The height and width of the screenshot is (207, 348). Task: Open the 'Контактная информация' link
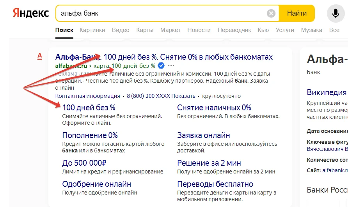click(x=87, y=96)
